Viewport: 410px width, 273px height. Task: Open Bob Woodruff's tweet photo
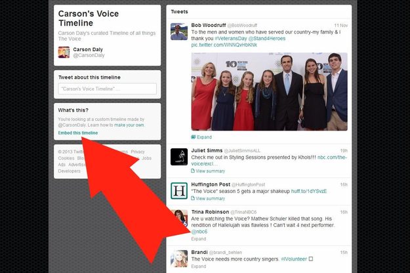tap(270, 91)
